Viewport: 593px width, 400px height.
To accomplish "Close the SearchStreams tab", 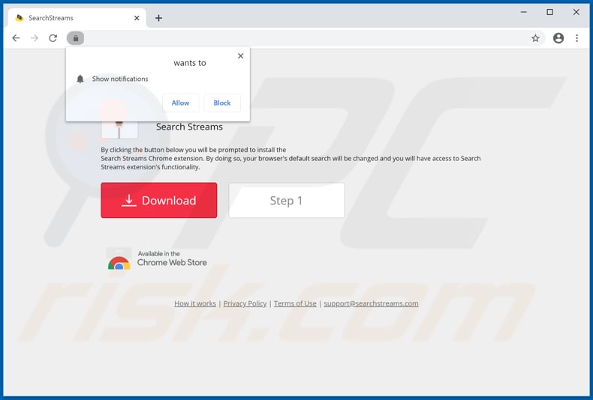I will 137,18.
